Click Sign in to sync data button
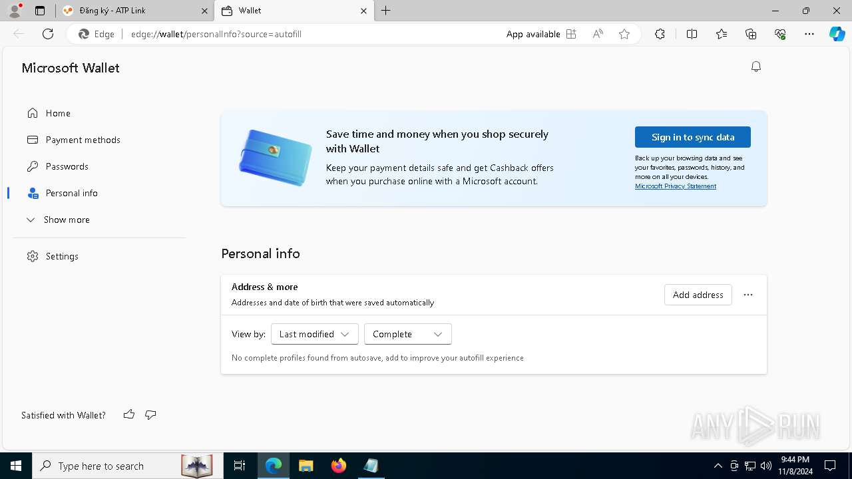Viewport: 852px width, 479px height. (693, 137)
